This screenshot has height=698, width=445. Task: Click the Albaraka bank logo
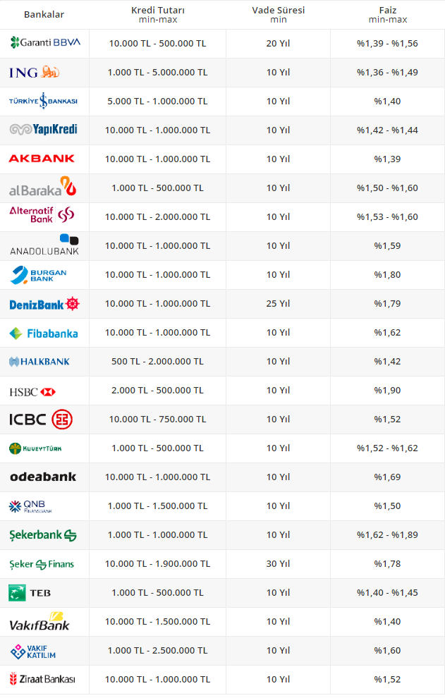tap(42, 188)
